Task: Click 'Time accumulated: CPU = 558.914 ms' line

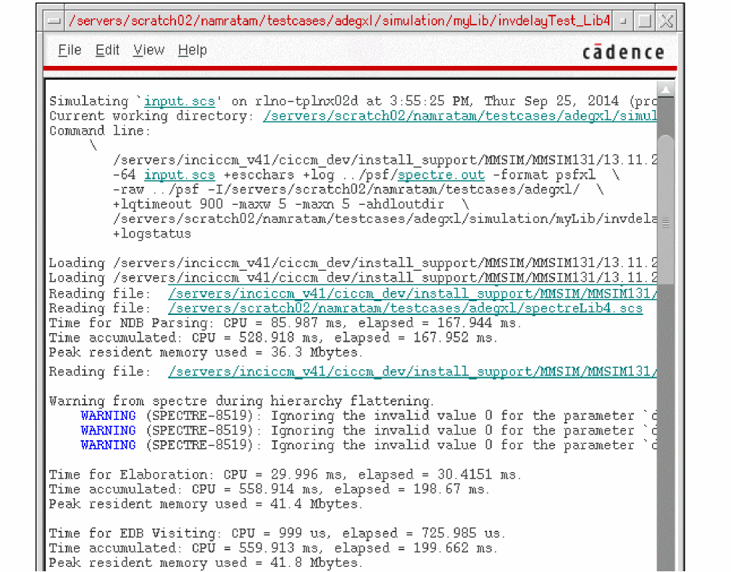Action: (x=269, y=489)
